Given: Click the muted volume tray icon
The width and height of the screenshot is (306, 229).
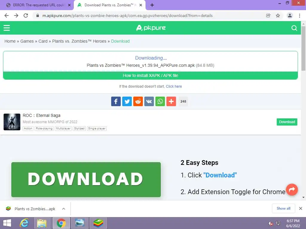Looking at the screenshot, I should (x=270, y=223).
